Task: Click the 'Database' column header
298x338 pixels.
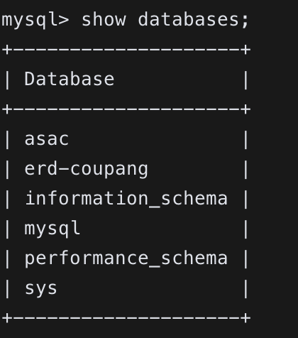Action: (70, 79)
